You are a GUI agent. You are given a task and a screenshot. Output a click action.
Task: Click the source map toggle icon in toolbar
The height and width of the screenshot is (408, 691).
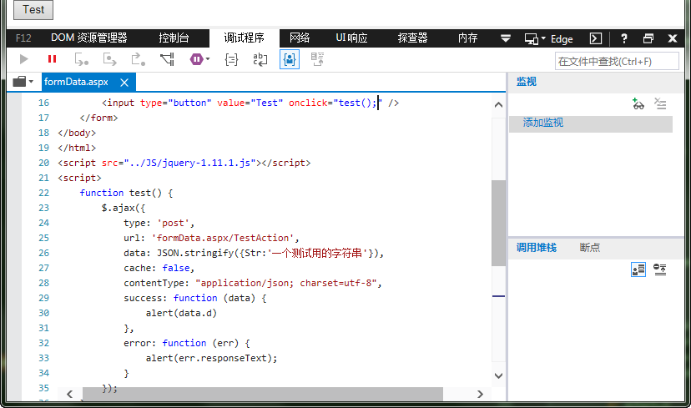[317, 59]
